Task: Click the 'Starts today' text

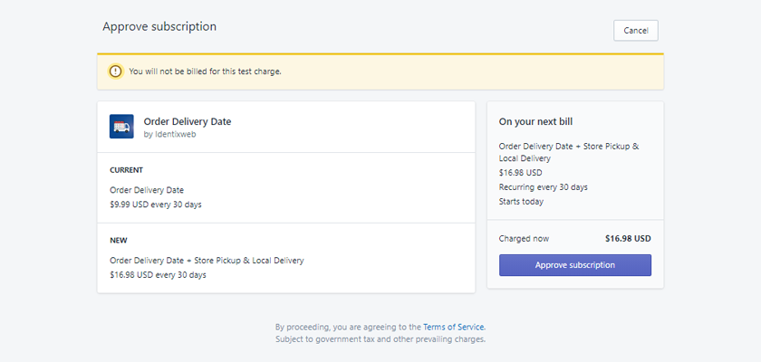Action: (521, 201)
